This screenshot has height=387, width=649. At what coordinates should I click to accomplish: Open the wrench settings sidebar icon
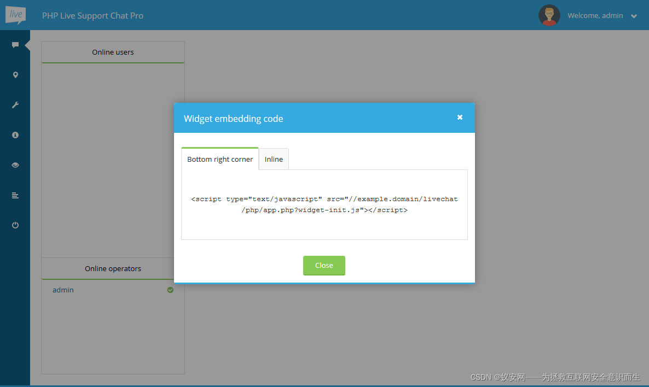(x=15, y=105)
